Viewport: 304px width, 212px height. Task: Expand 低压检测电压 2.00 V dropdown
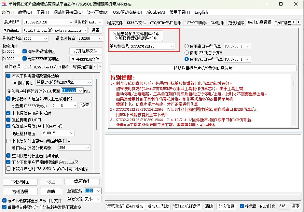(x=72, y=133)
